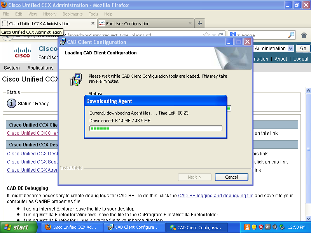Viewport: 311px width, 233px height.
Task: Click the Google search input field
Action: coord(264,35)
